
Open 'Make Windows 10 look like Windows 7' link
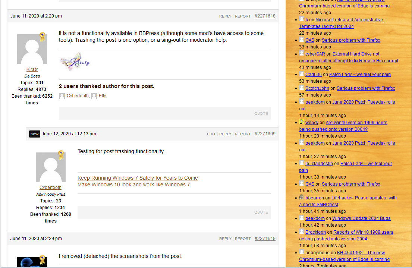(x=133, y=185)
